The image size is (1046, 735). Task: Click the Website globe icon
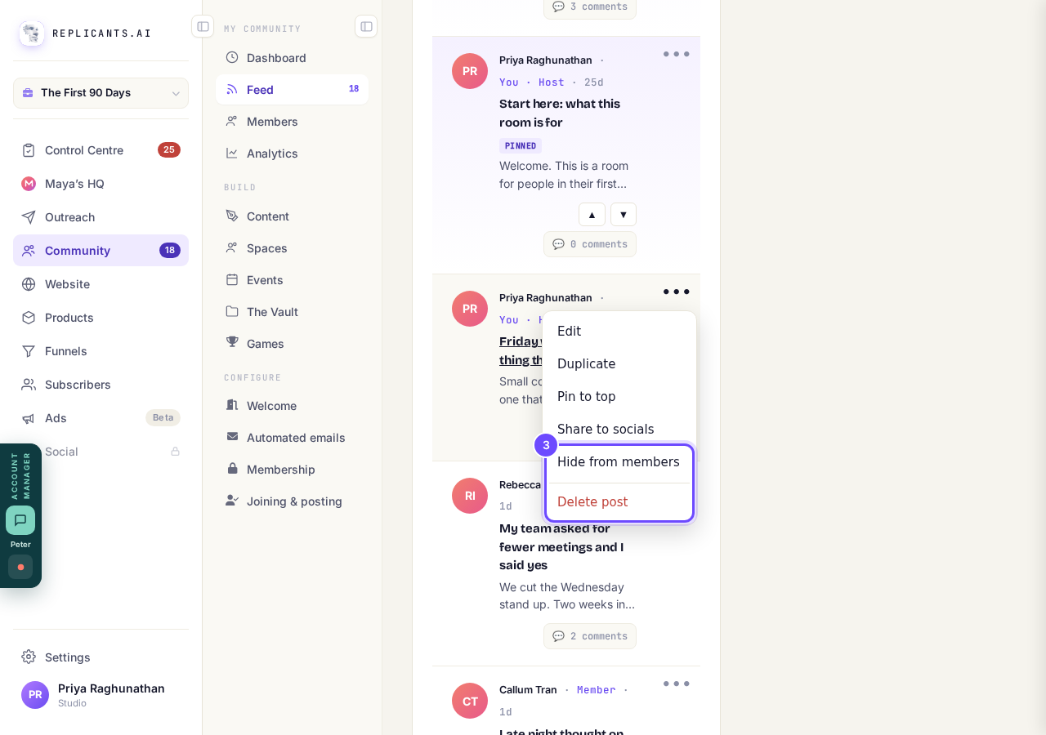(x=29, y=284)
